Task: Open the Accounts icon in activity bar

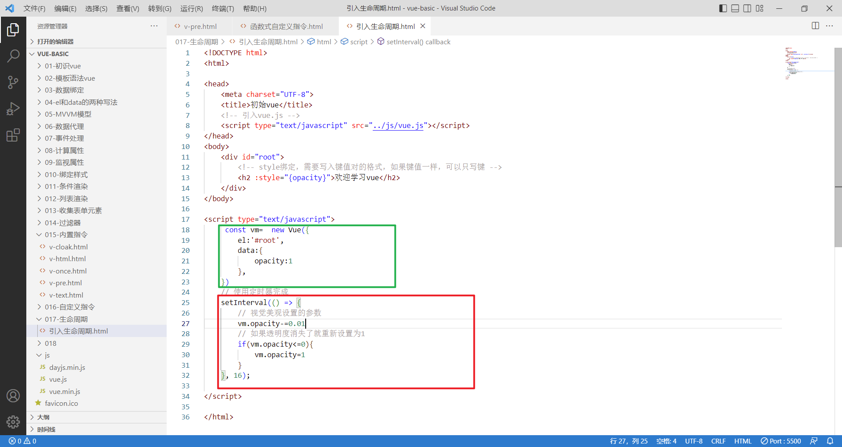Action: click(13, 396)
